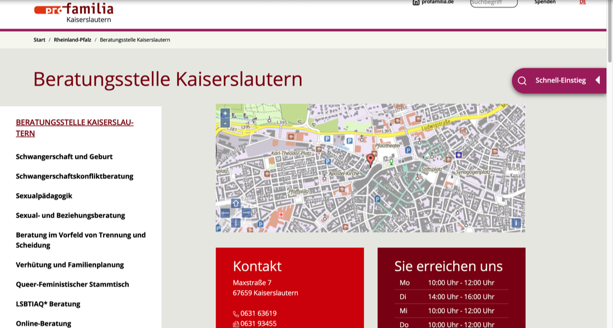Click the red location pin on map
Viewport: 613px width, 328px height.
[x=370, y=159]
